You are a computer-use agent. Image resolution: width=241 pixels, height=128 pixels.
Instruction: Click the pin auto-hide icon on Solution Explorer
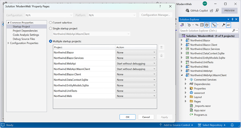tap(232, 19)
